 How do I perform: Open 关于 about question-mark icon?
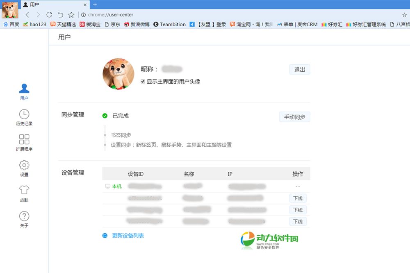coord(24,218)
